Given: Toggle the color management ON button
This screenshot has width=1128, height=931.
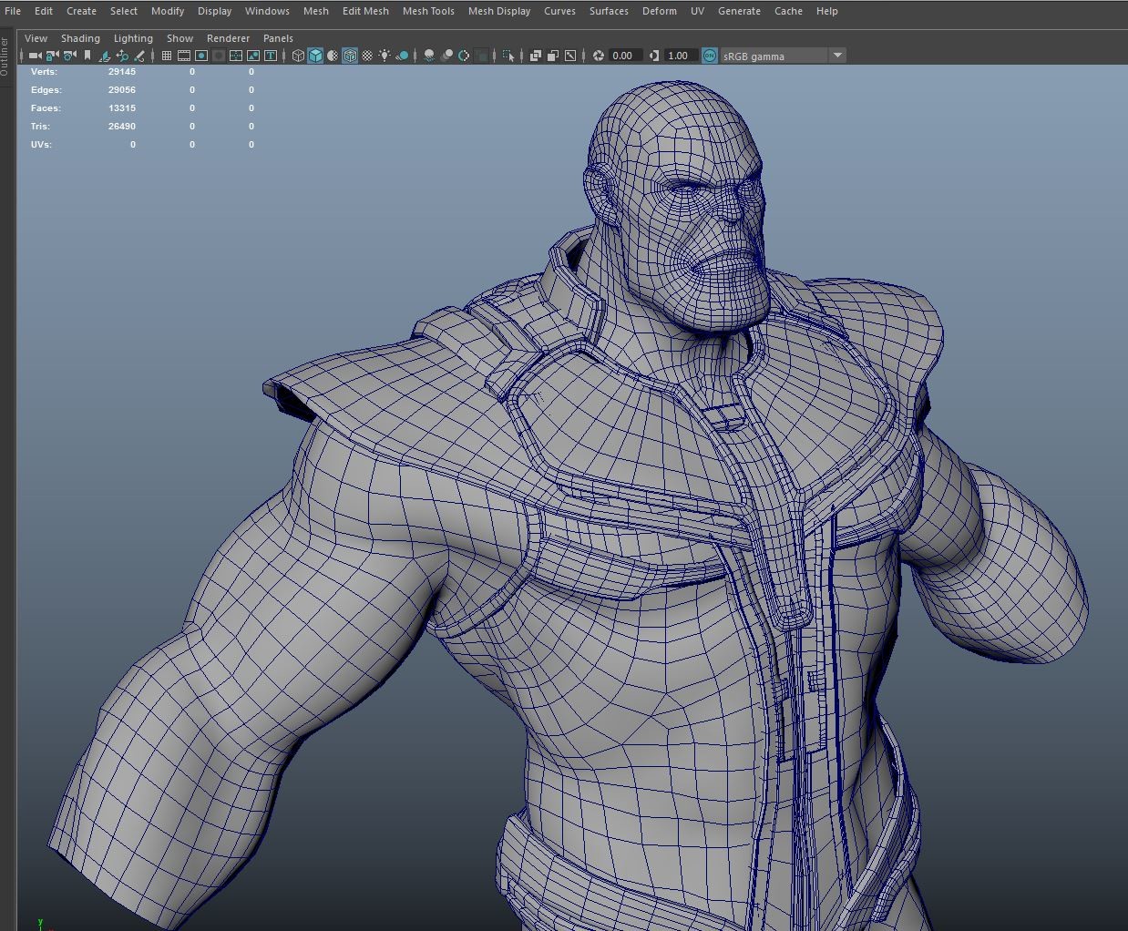Looking at the screenshot, I should pos(710,56).
